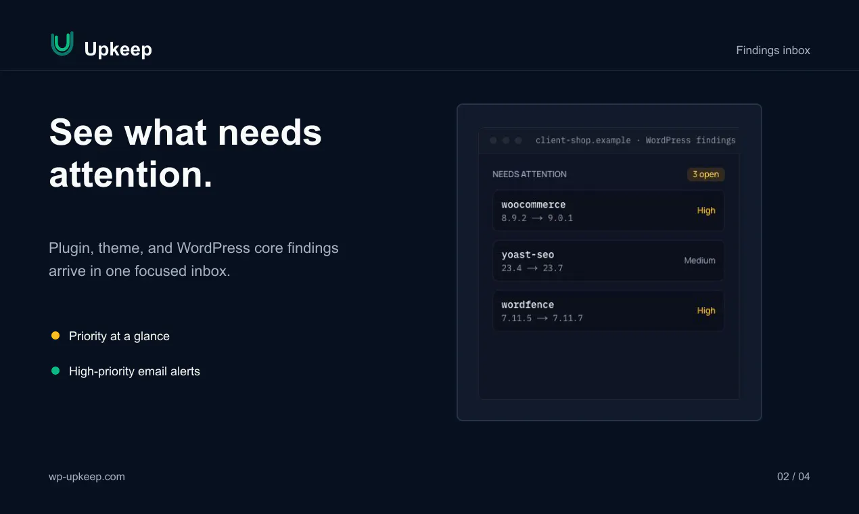The image size is (859, 514).
Task: Click the 3 open badge
Action: coord(705,174)
